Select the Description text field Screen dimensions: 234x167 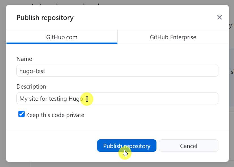click(x=117, y=98)
